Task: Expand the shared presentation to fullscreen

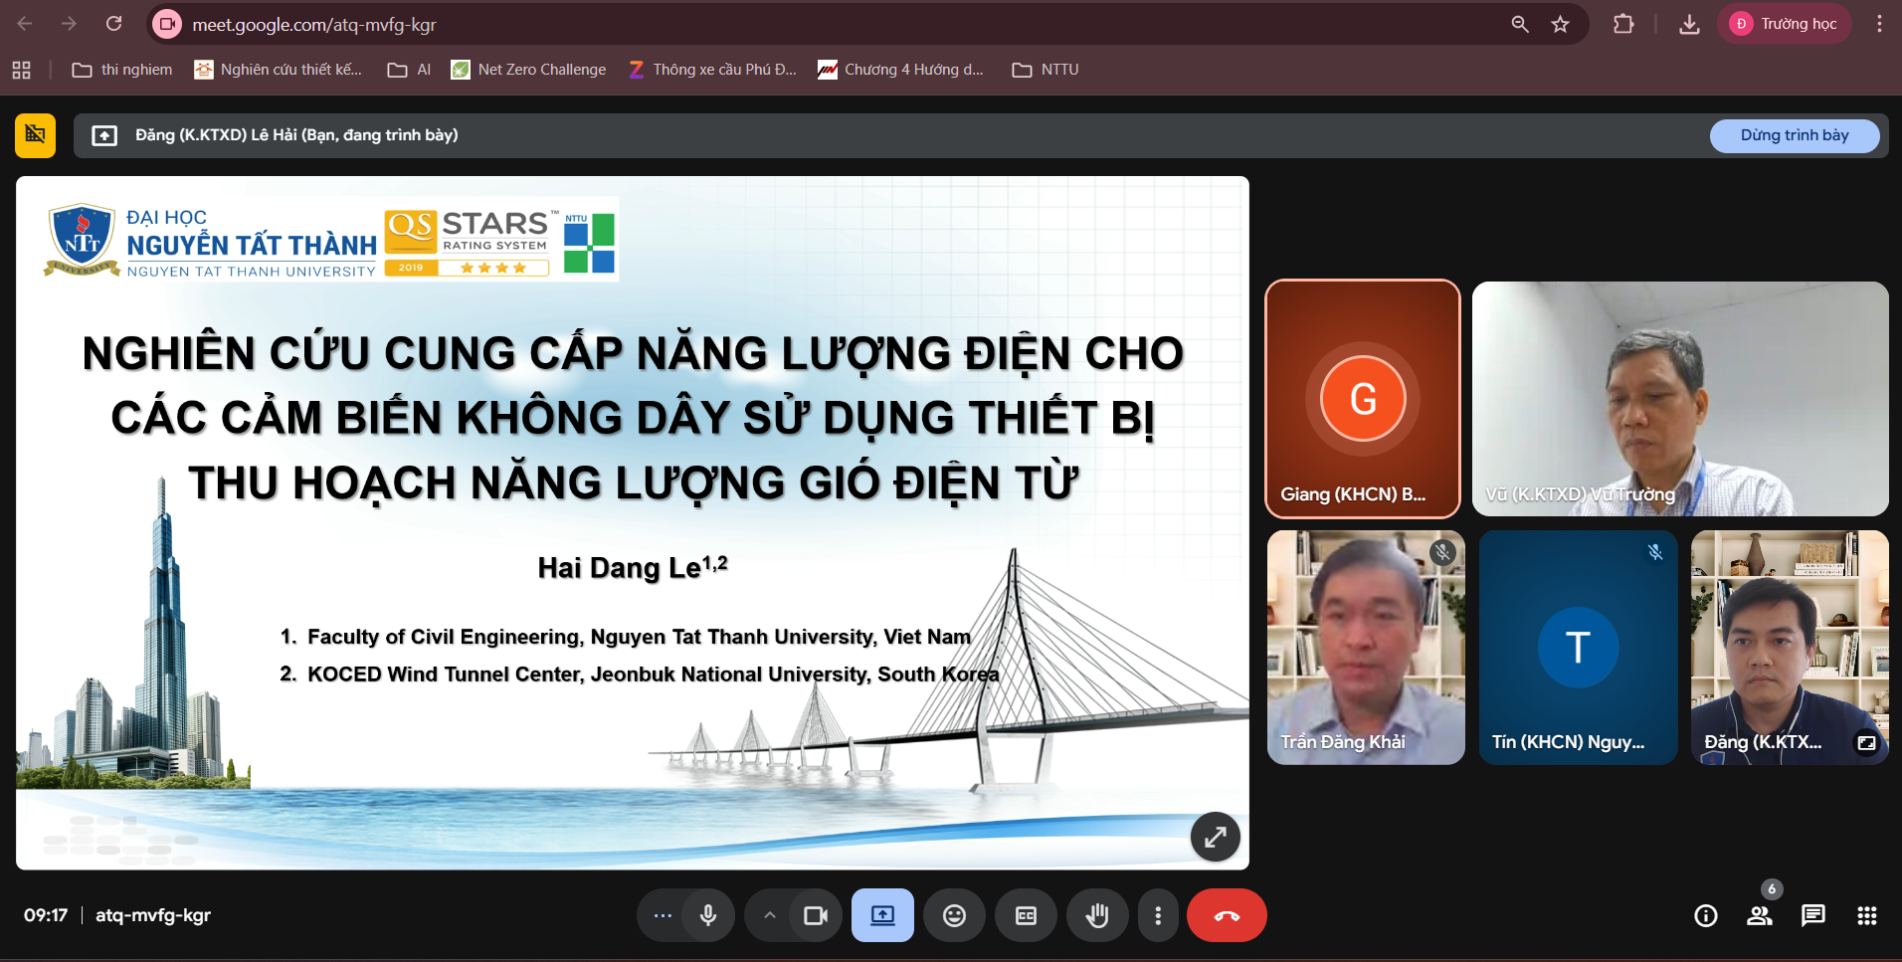Action: point(1215,837)
